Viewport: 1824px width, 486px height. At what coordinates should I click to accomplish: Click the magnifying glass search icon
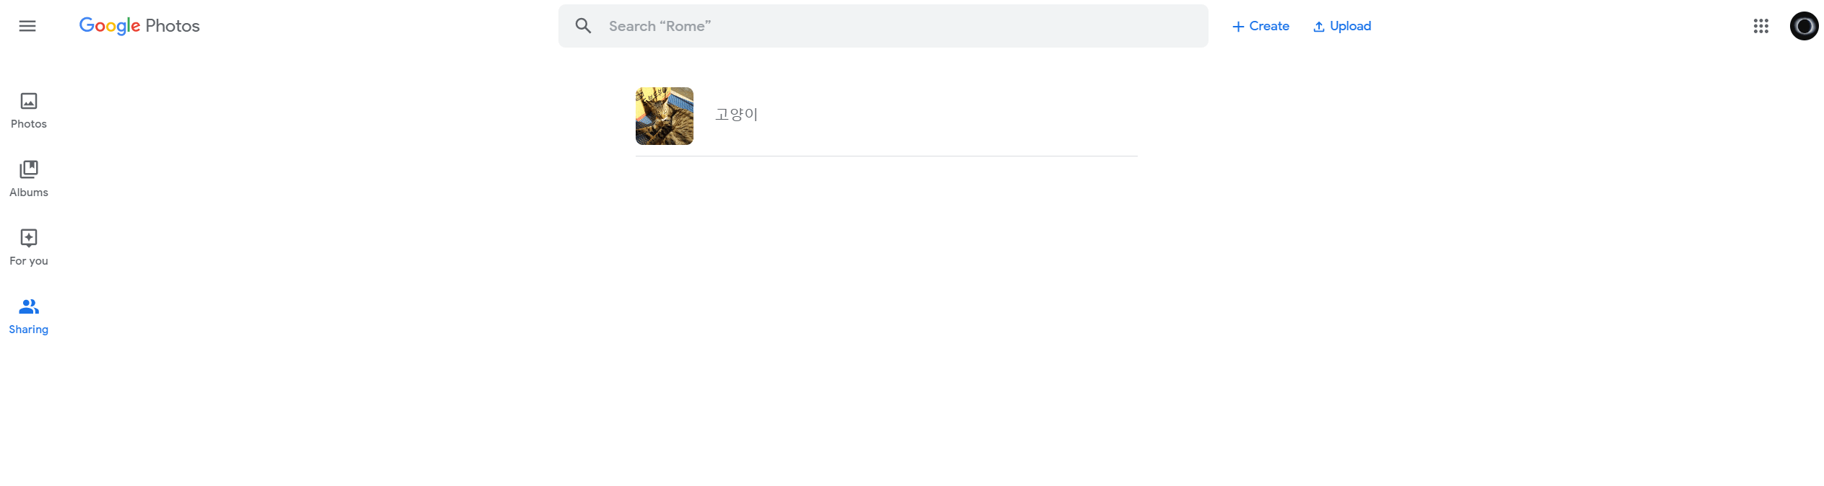tap(583, 26)
